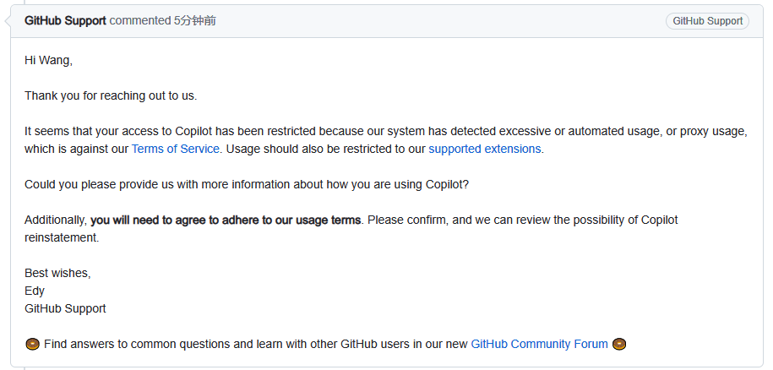Click the donut emoji before 'Find answers'
Viewport: 773px width, 370px height.
(x=32, y=344)
